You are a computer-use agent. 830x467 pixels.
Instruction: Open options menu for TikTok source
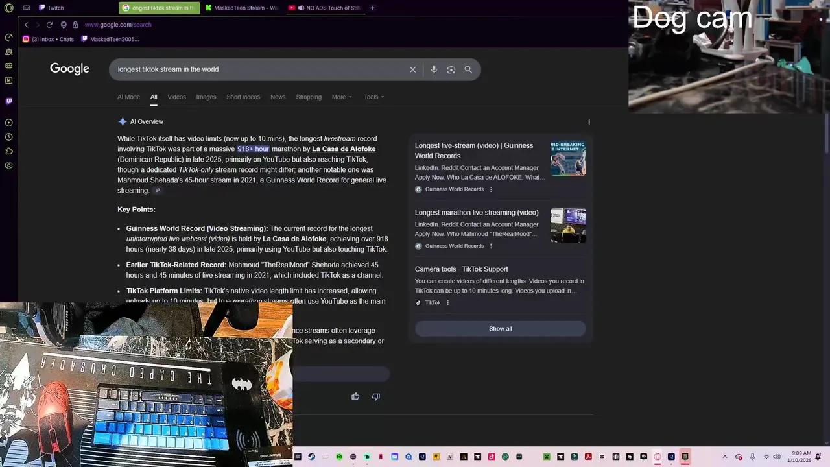coord(447,303)
